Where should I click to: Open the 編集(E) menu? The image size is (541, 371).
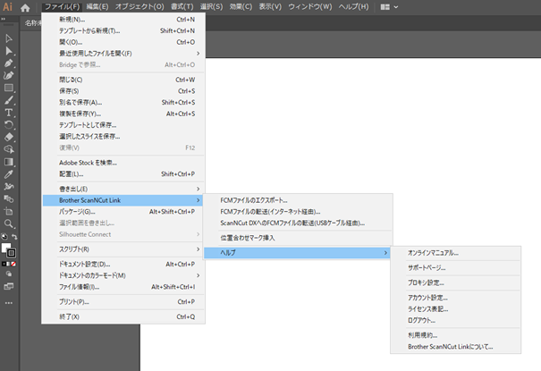tap(97, 7)
